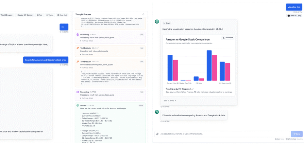Image resolution: width=304 pixels, height=146 pixels.
Task: Click the Clear Chat button
Action: tap(62, 15)
